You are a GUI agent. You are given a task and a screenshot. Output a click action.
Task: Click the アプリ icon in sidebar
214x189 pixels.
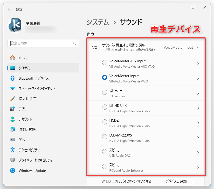(13, 109)
